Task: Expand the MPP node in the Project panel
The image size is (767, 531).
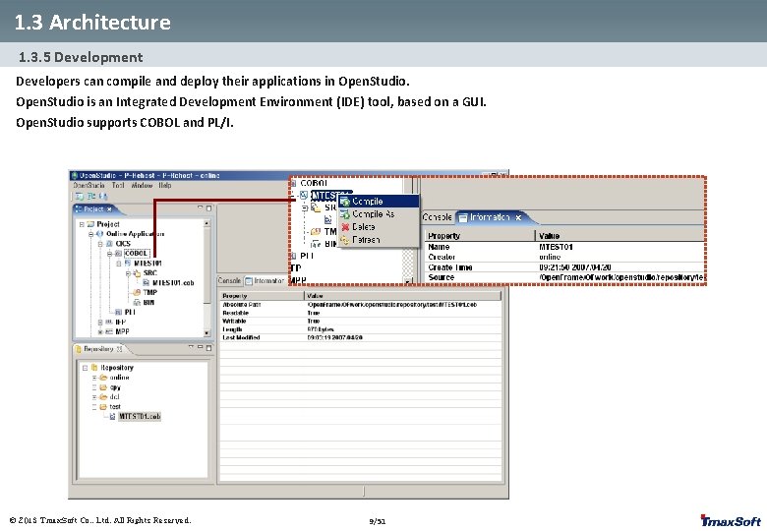Action: click(100, 331)
